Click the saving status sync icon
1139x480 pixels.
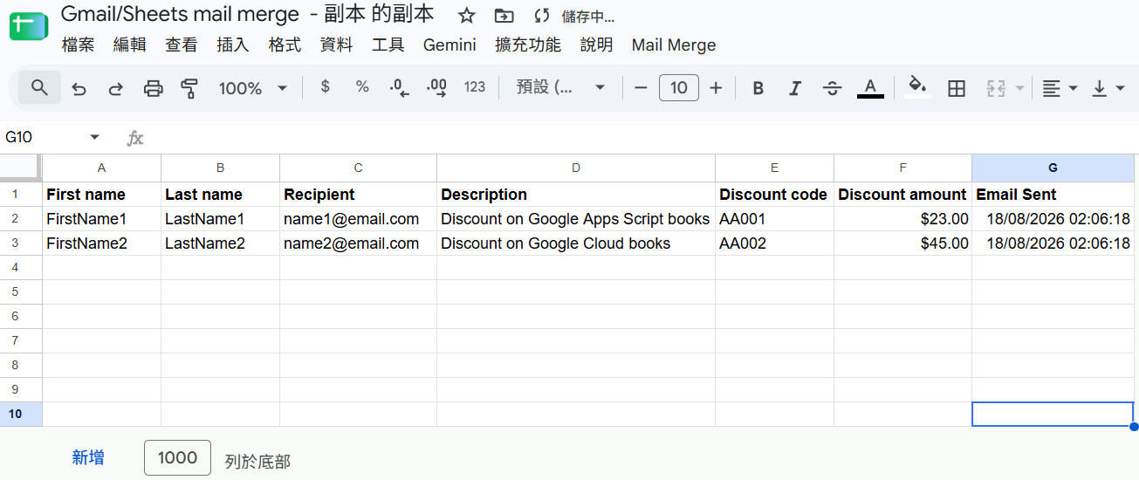coord(542,16)
